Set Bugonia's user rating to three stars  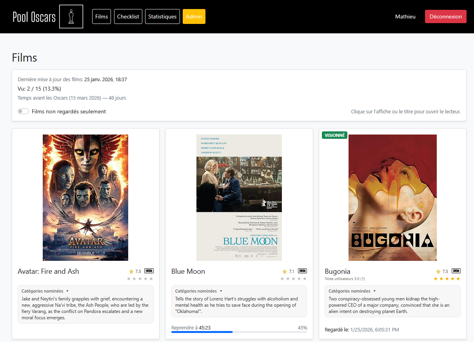pos(447,279)
